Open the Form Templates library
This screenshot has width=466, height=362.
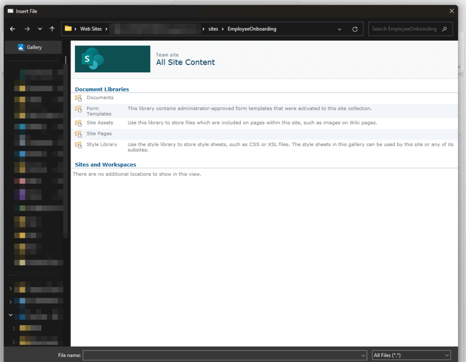(99, 111)
